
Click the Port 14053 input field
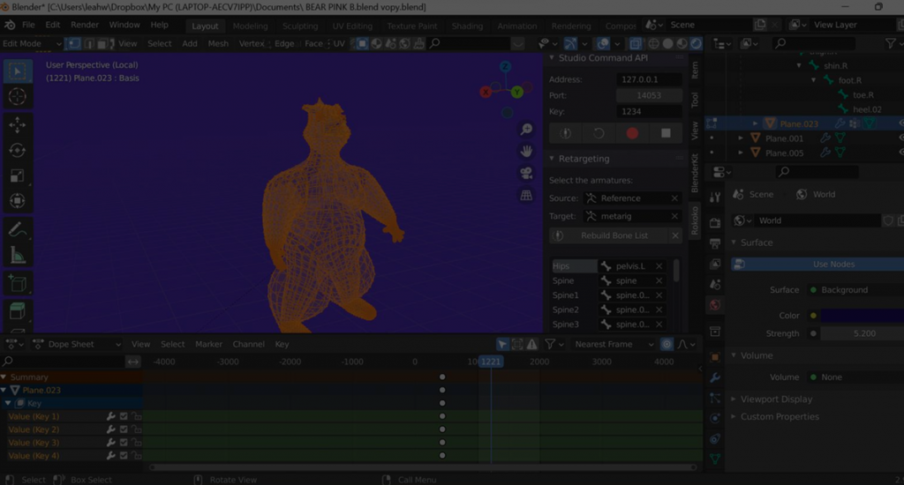(649, 95)
